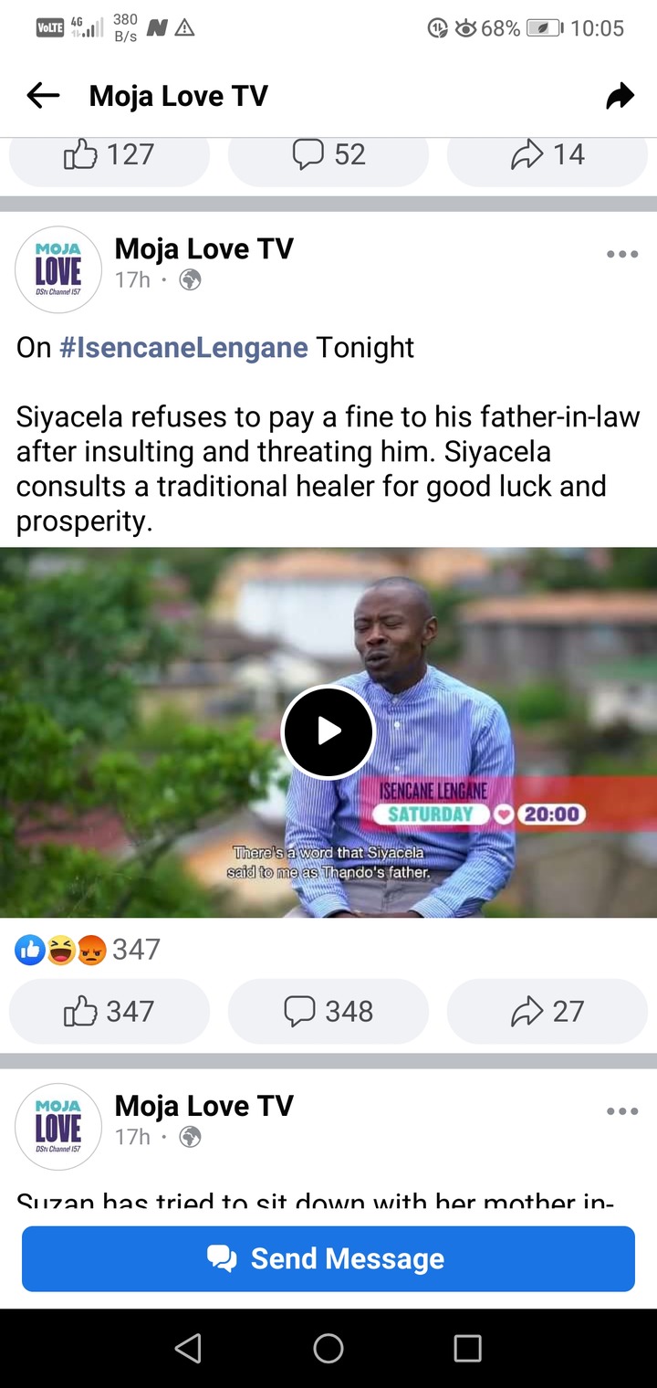Image resolution: width=657 pixels, height=1388 pixels.
Task: Tap the public globe icon under first post
Action: pos(190,280)
